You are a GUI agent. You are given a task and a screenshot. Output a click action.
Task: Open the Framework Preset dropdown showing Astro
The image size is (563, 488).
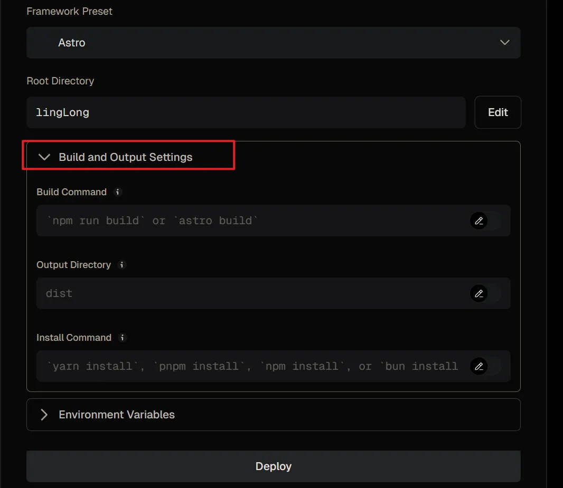(264, 43)
